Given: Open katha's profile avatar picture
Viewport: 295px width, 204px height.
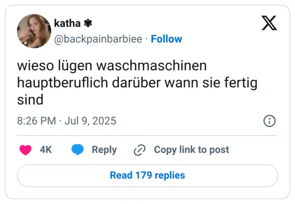Looking at the screenshot, I should click(x=34, y=31).
